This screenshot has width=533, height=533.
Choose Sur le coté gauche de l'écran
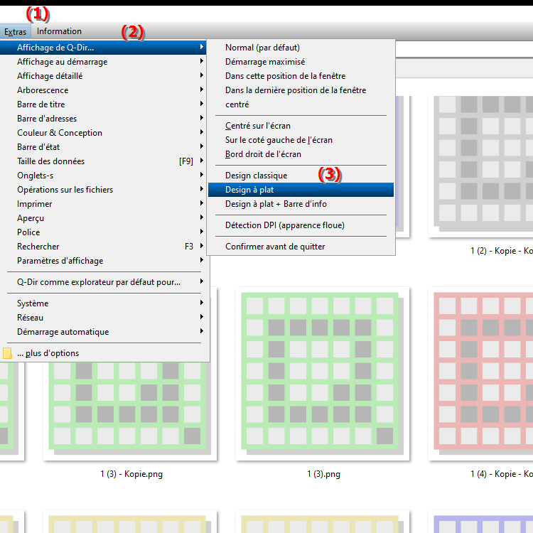tap(301, 140)
